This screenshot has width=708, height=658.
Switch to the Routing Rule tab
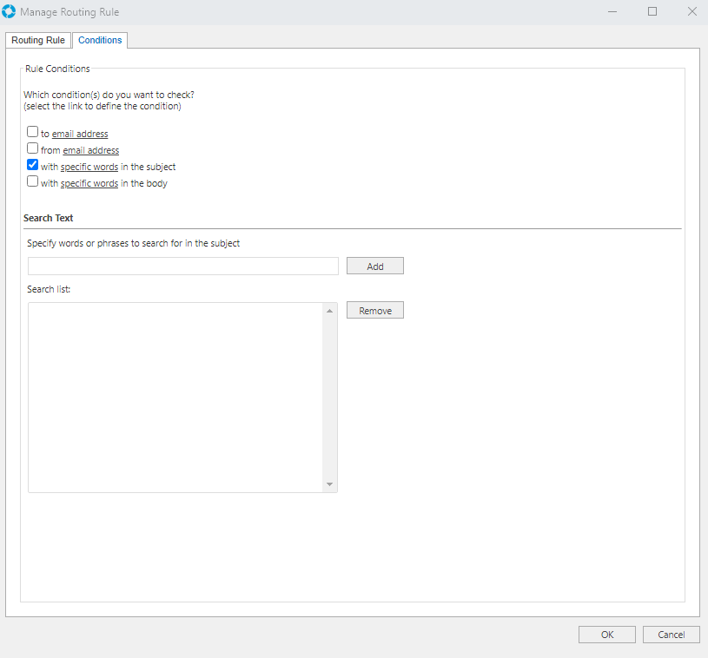pos(38,40)
